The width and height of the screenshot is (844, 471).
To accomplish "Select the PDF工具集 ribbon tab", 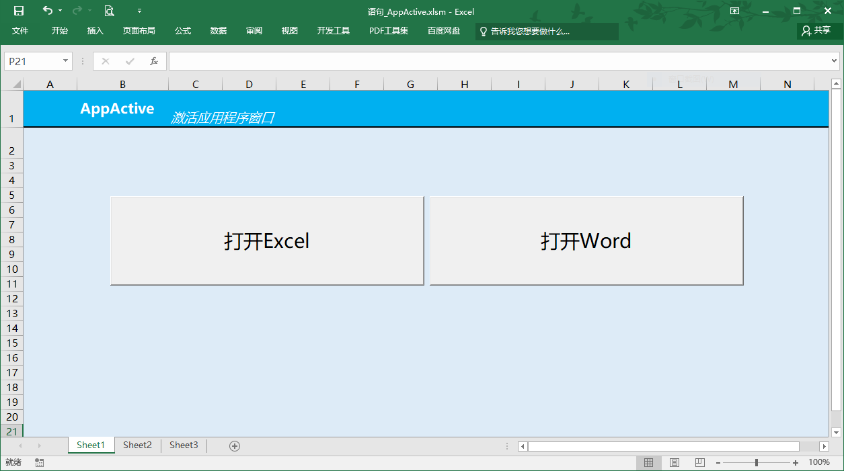I will coord(389,31).
